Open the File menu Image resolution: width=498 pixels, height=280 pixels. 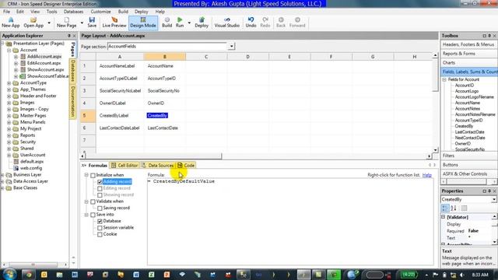click(6, 12)
